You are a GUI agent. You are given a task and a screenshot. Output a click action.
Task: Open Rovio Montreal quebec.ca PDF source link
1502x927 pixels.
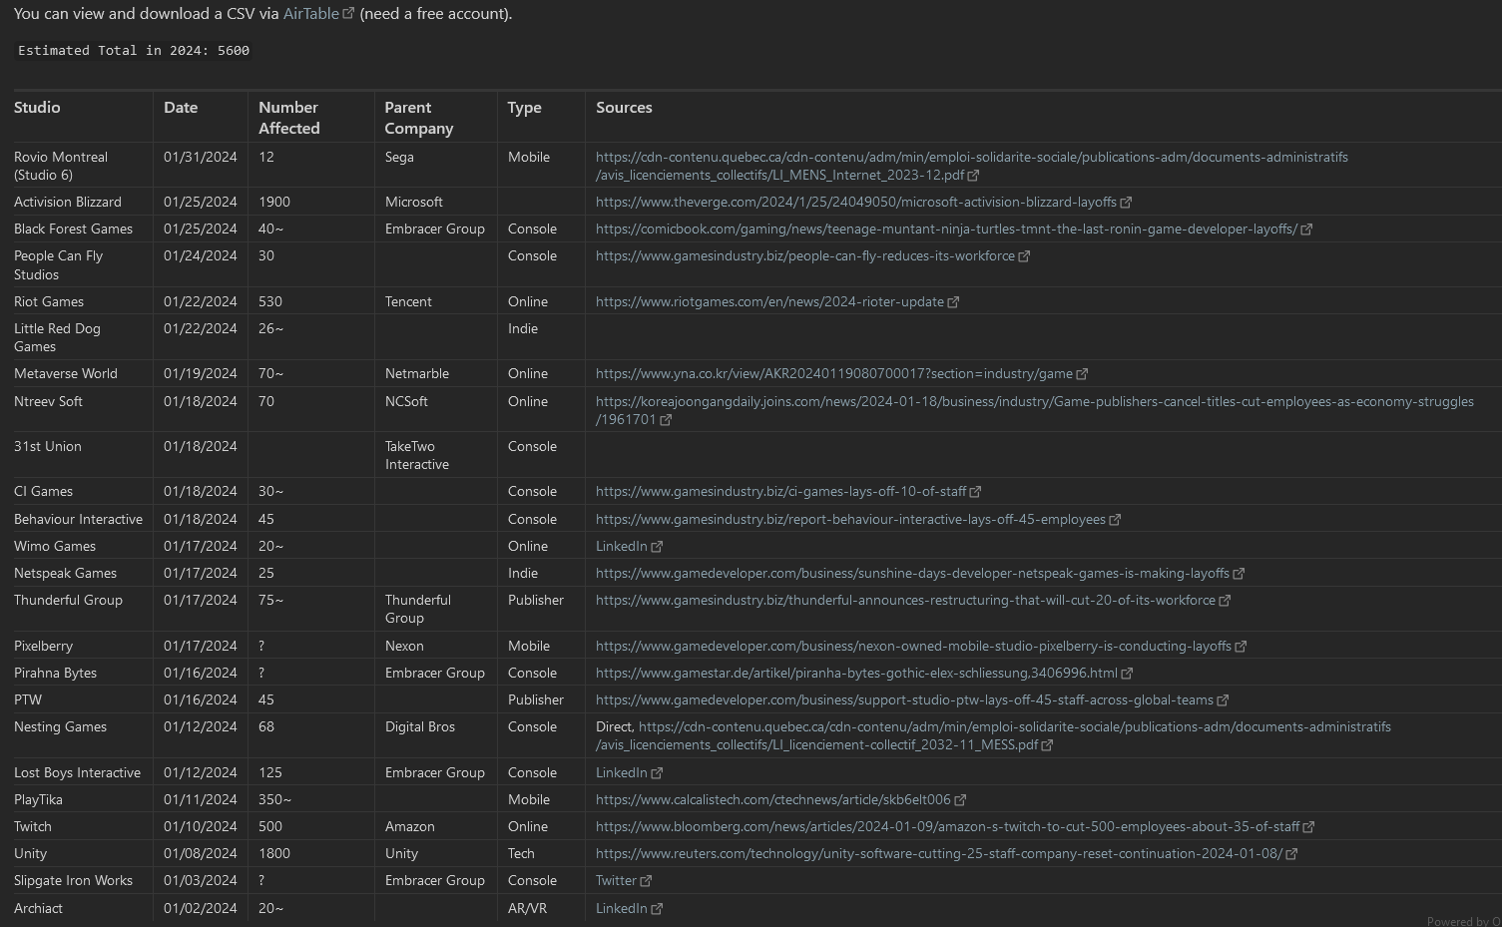click(x=971, y=166)
